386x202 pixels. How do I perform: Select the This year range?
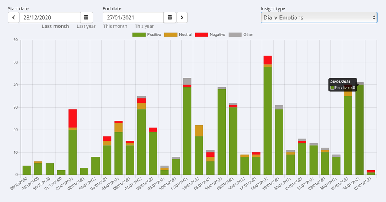click(x=144, y=26)
